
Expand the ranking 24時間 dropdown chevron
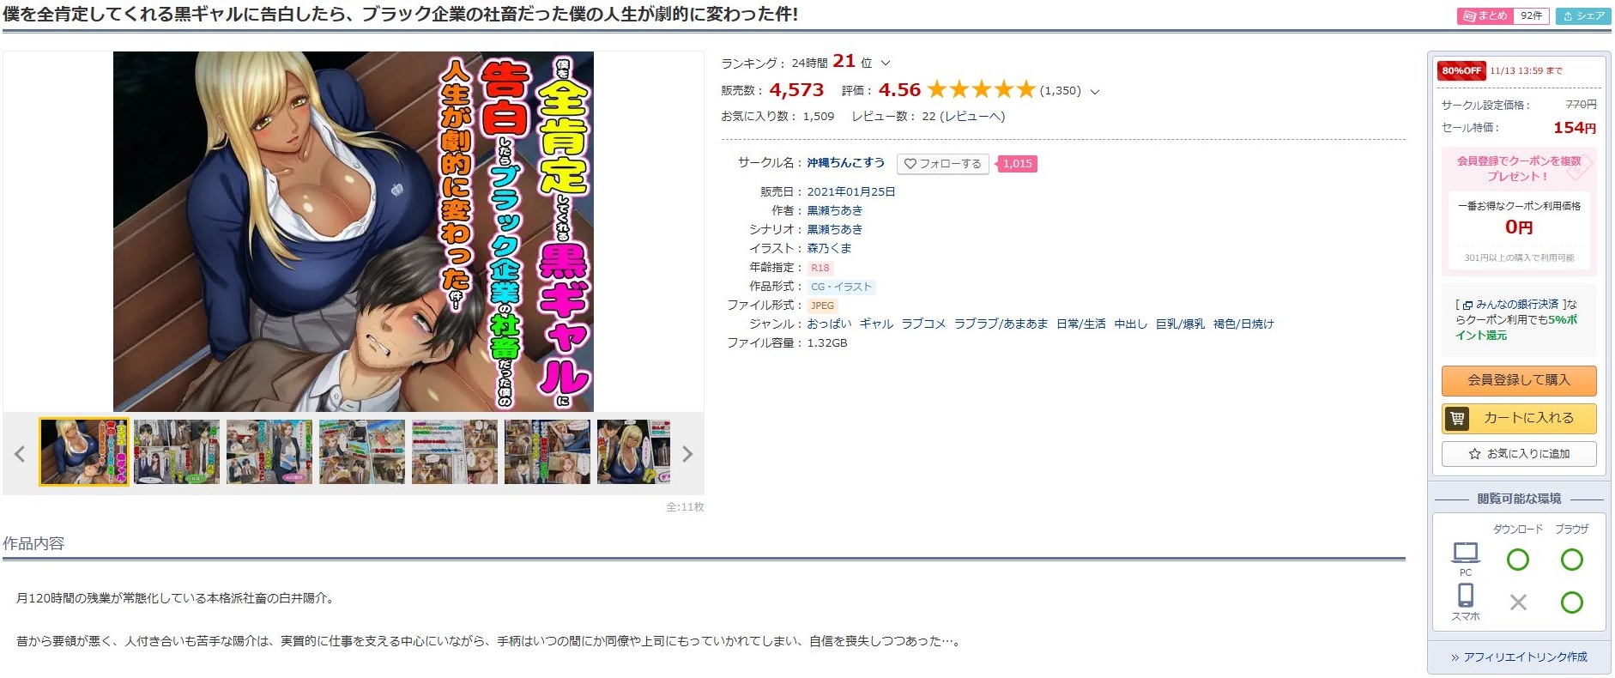pos(886,63)
